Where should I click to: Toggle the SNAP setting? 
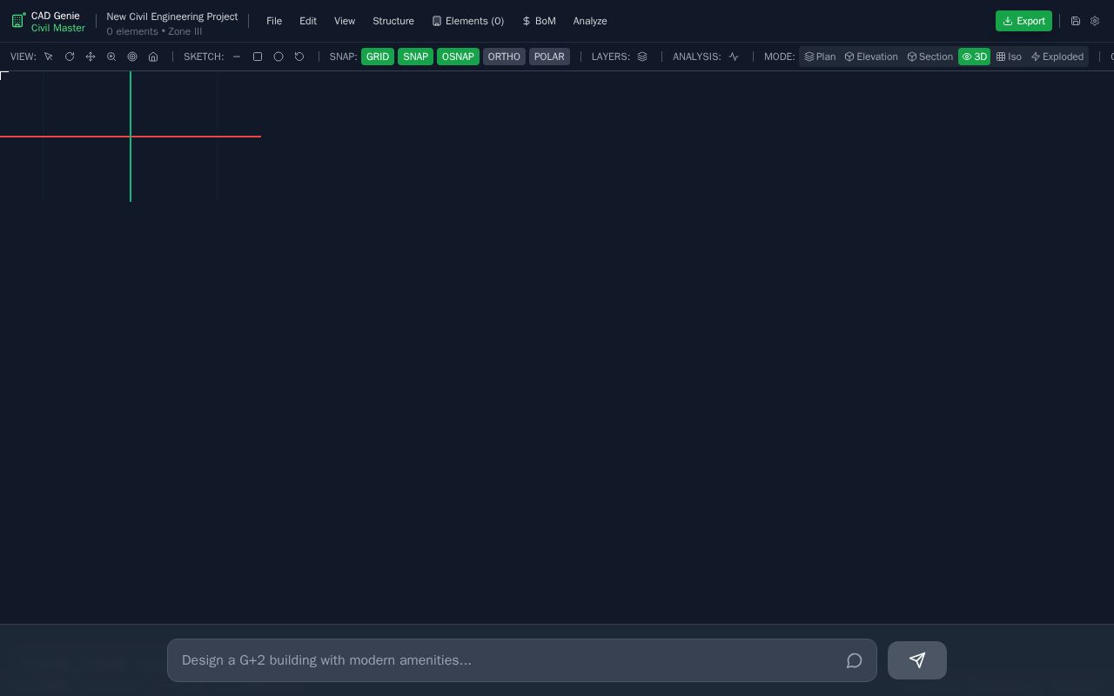click(x=415, y=57)
